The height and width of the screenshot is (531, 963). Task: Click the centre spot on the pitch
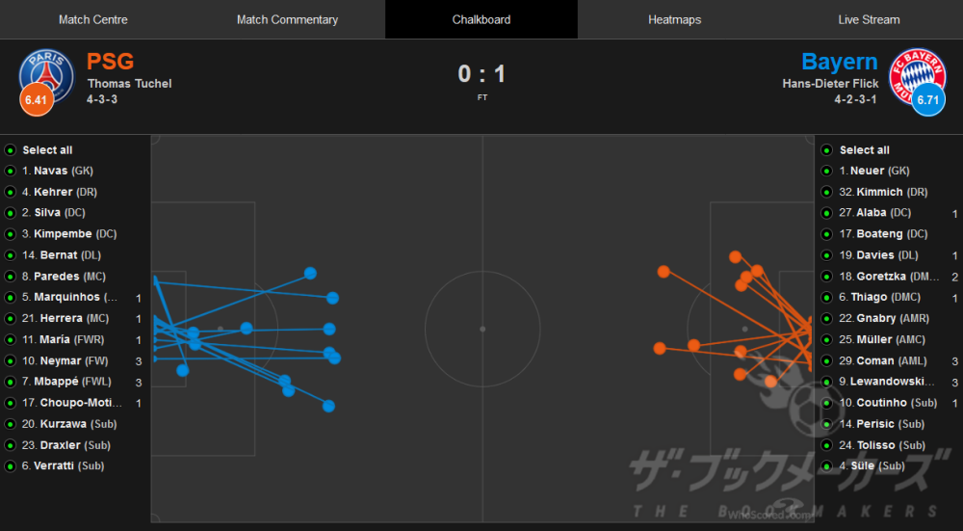[x=482, y=330]
